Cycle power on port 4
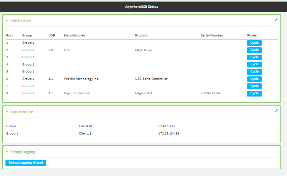The height and width of the screenshot is (176, 287). 254,64
